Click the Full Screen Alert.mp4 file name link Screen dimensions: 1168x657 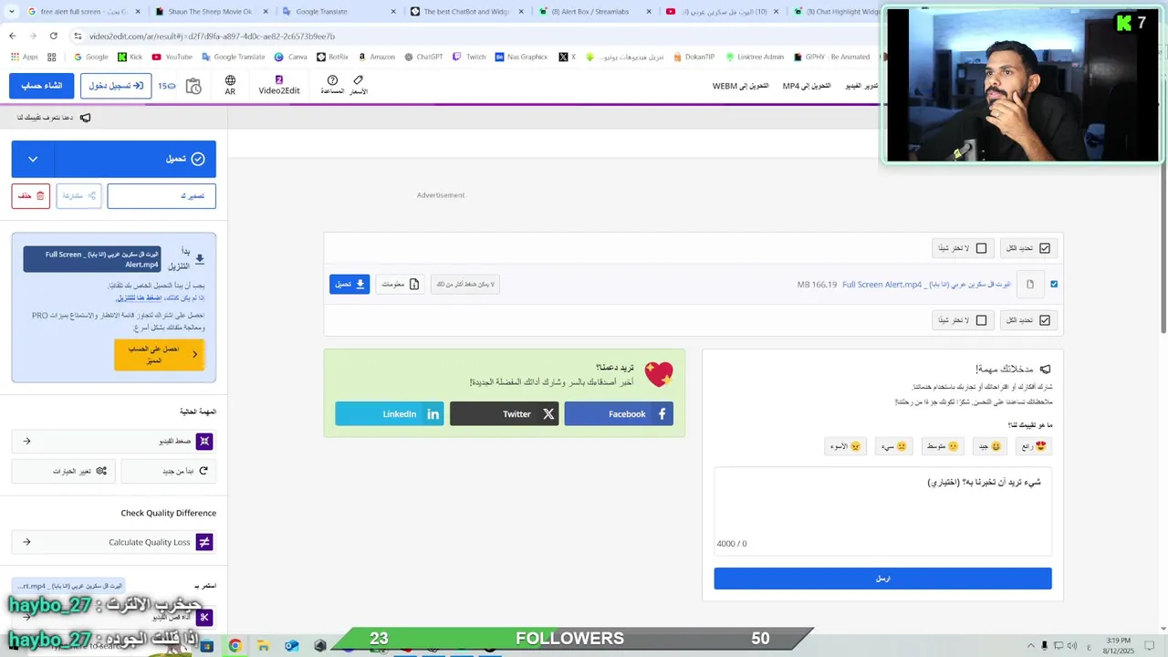point(926,285)
